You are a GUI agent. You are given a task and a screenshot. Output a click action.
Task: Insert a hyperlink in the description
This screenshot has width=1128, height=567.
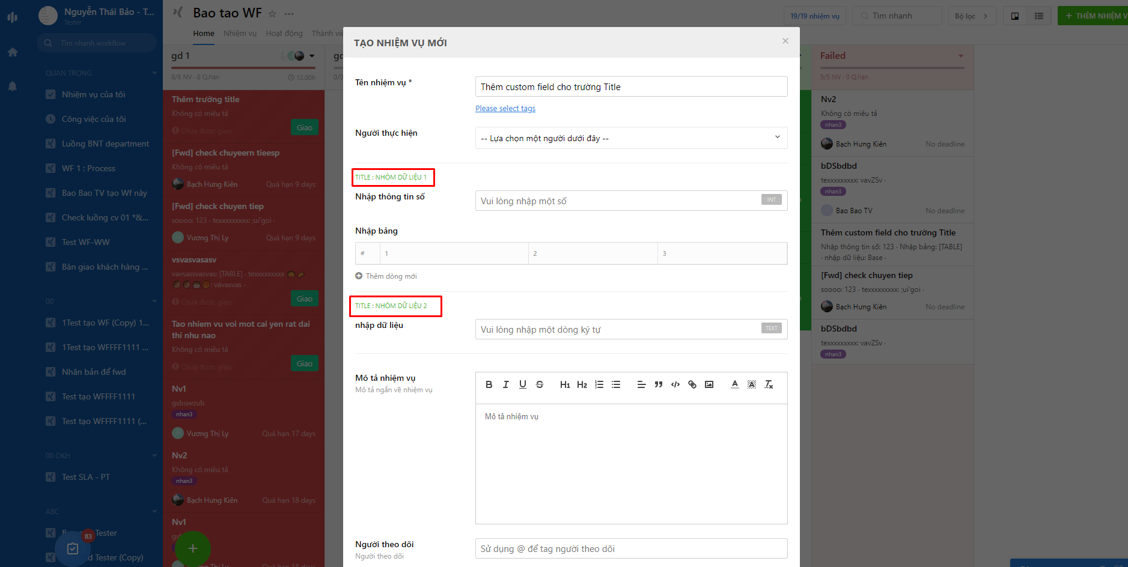coord(692,384)
